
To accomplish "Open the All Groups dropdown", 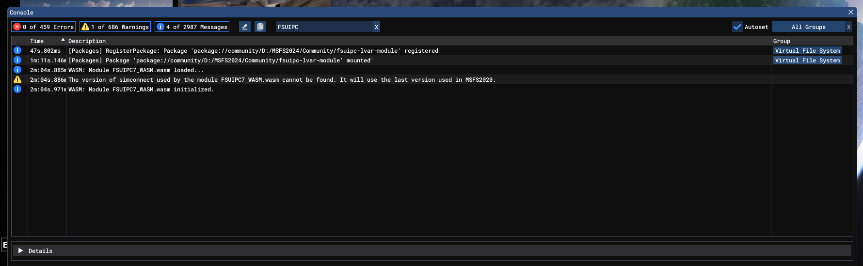I will [808, 27].
